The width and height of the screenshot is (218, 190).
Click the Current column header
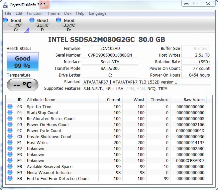click(111, 100)
